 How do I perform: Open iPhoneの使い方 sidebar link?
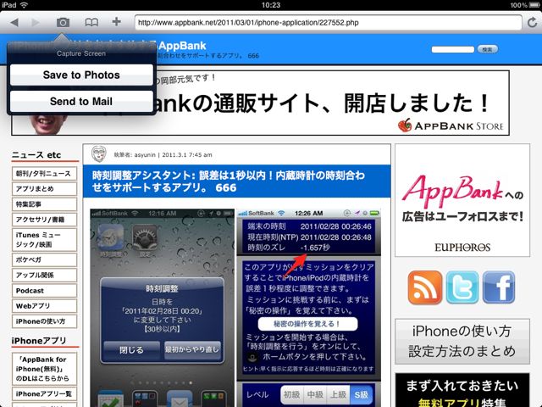click(44, 321)
